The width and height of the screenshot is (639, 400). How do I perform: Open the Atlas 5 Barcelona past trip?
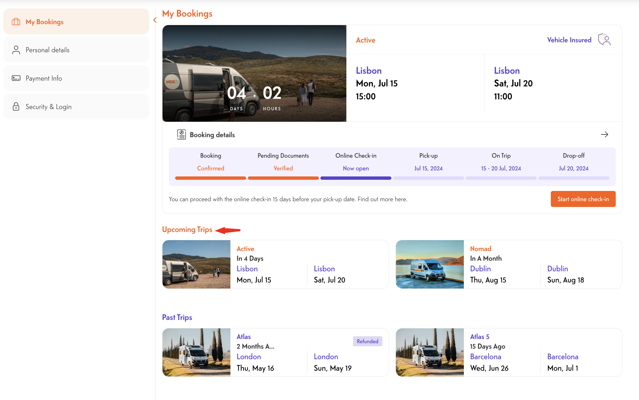click(509, 352)
